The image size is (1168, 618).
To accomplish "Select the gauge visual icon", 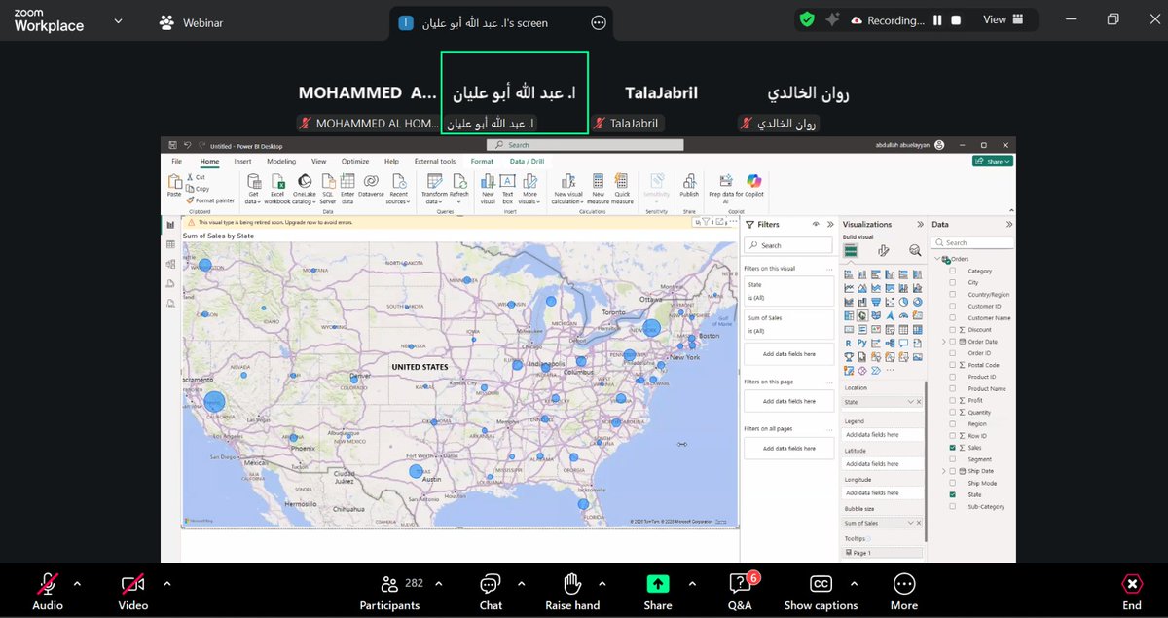I will click(903, 315).
